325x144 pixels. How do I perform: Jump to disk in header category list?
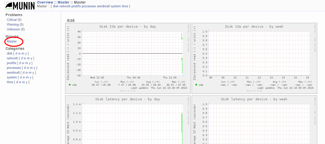(56, 6)
